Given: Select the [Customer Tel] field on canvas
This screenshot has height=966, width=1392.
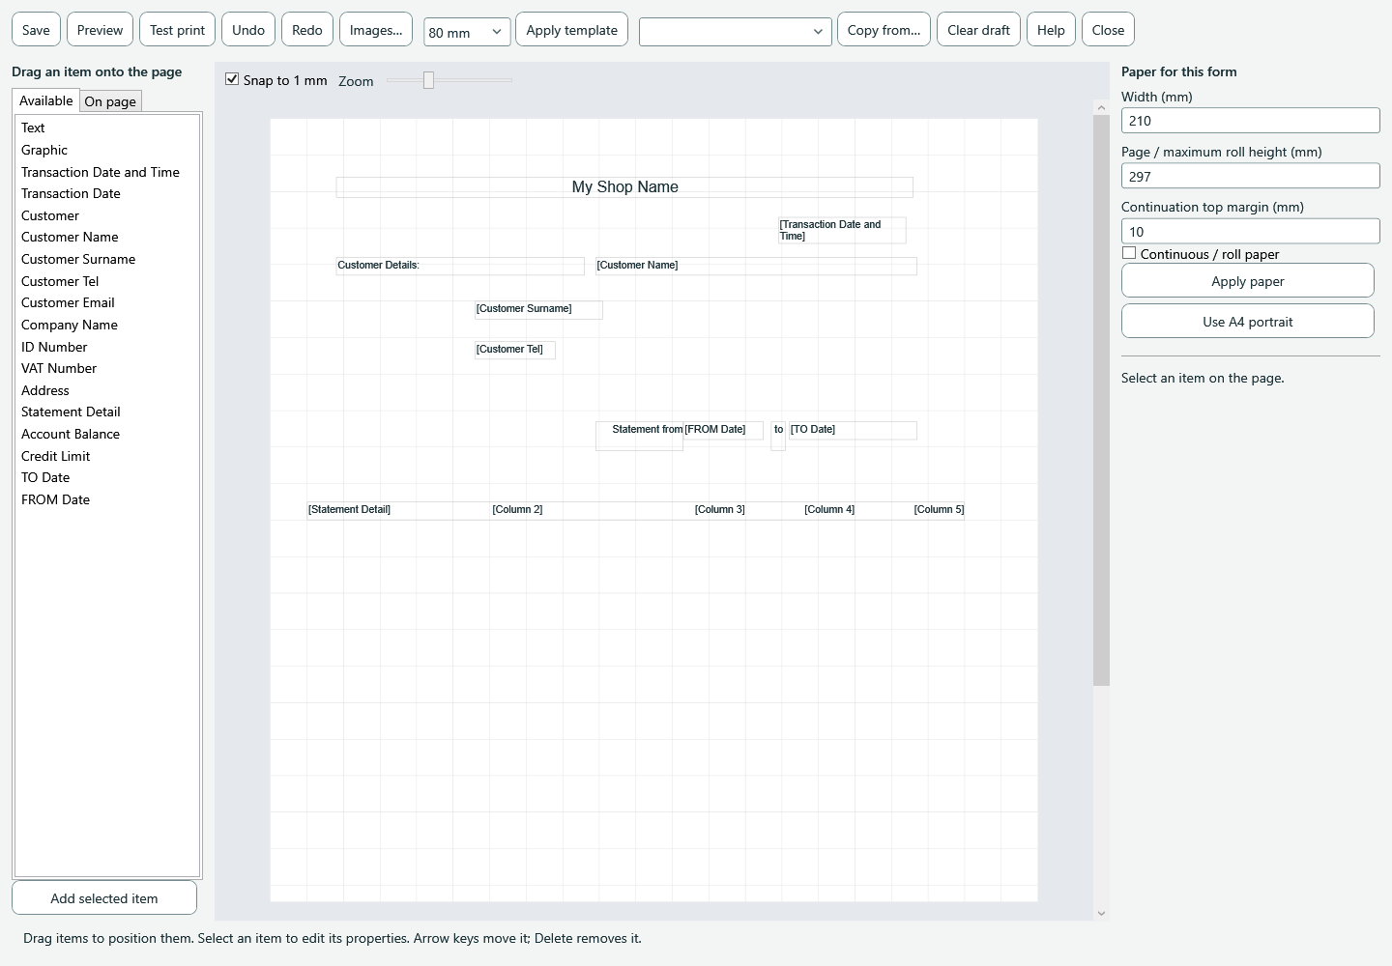Looking at the screenshot, I should tap(515, 350).
